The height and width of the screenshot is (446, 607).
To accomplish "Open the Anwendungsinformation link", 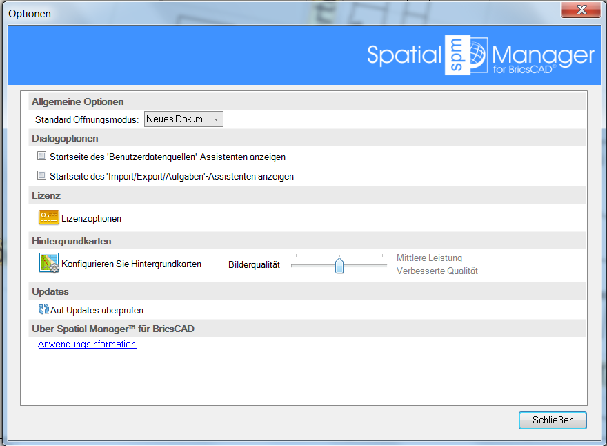I will [x=87, y=345].
